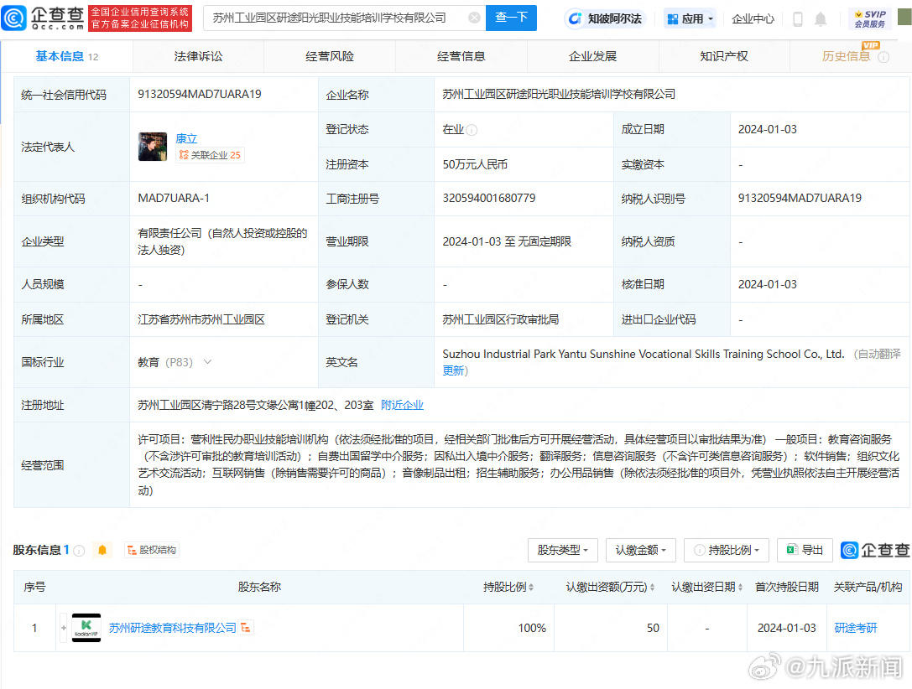
Task: Open the 应用 dropdown menu
Action: click(691, 18)
